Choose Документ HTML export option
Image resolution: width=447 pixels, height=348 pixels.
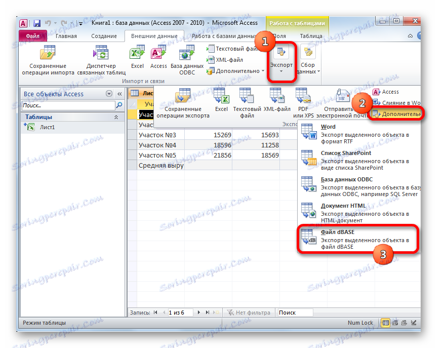(x=359, y=213)
